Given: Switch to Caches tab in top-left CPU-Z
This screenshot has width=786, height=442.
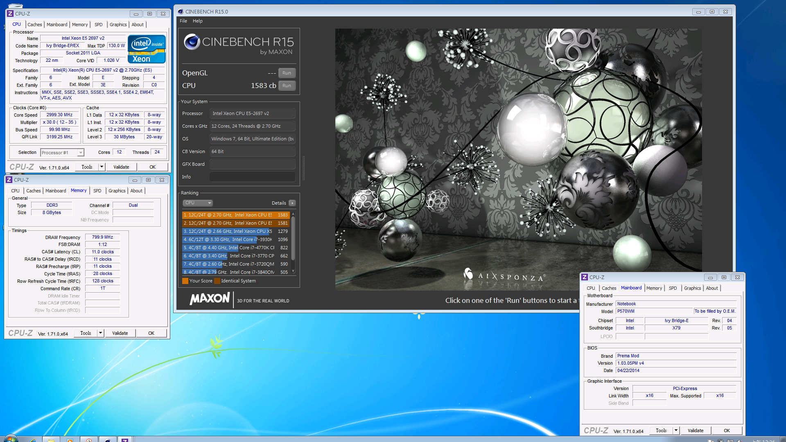Looking at the screenshot, I should click(x=35, y=25).
